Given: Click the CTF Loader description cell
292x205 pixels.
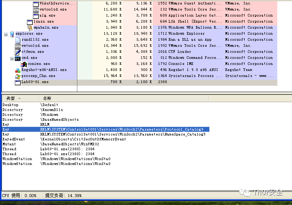Looking at the screenshot, I should tap(180, 52).
